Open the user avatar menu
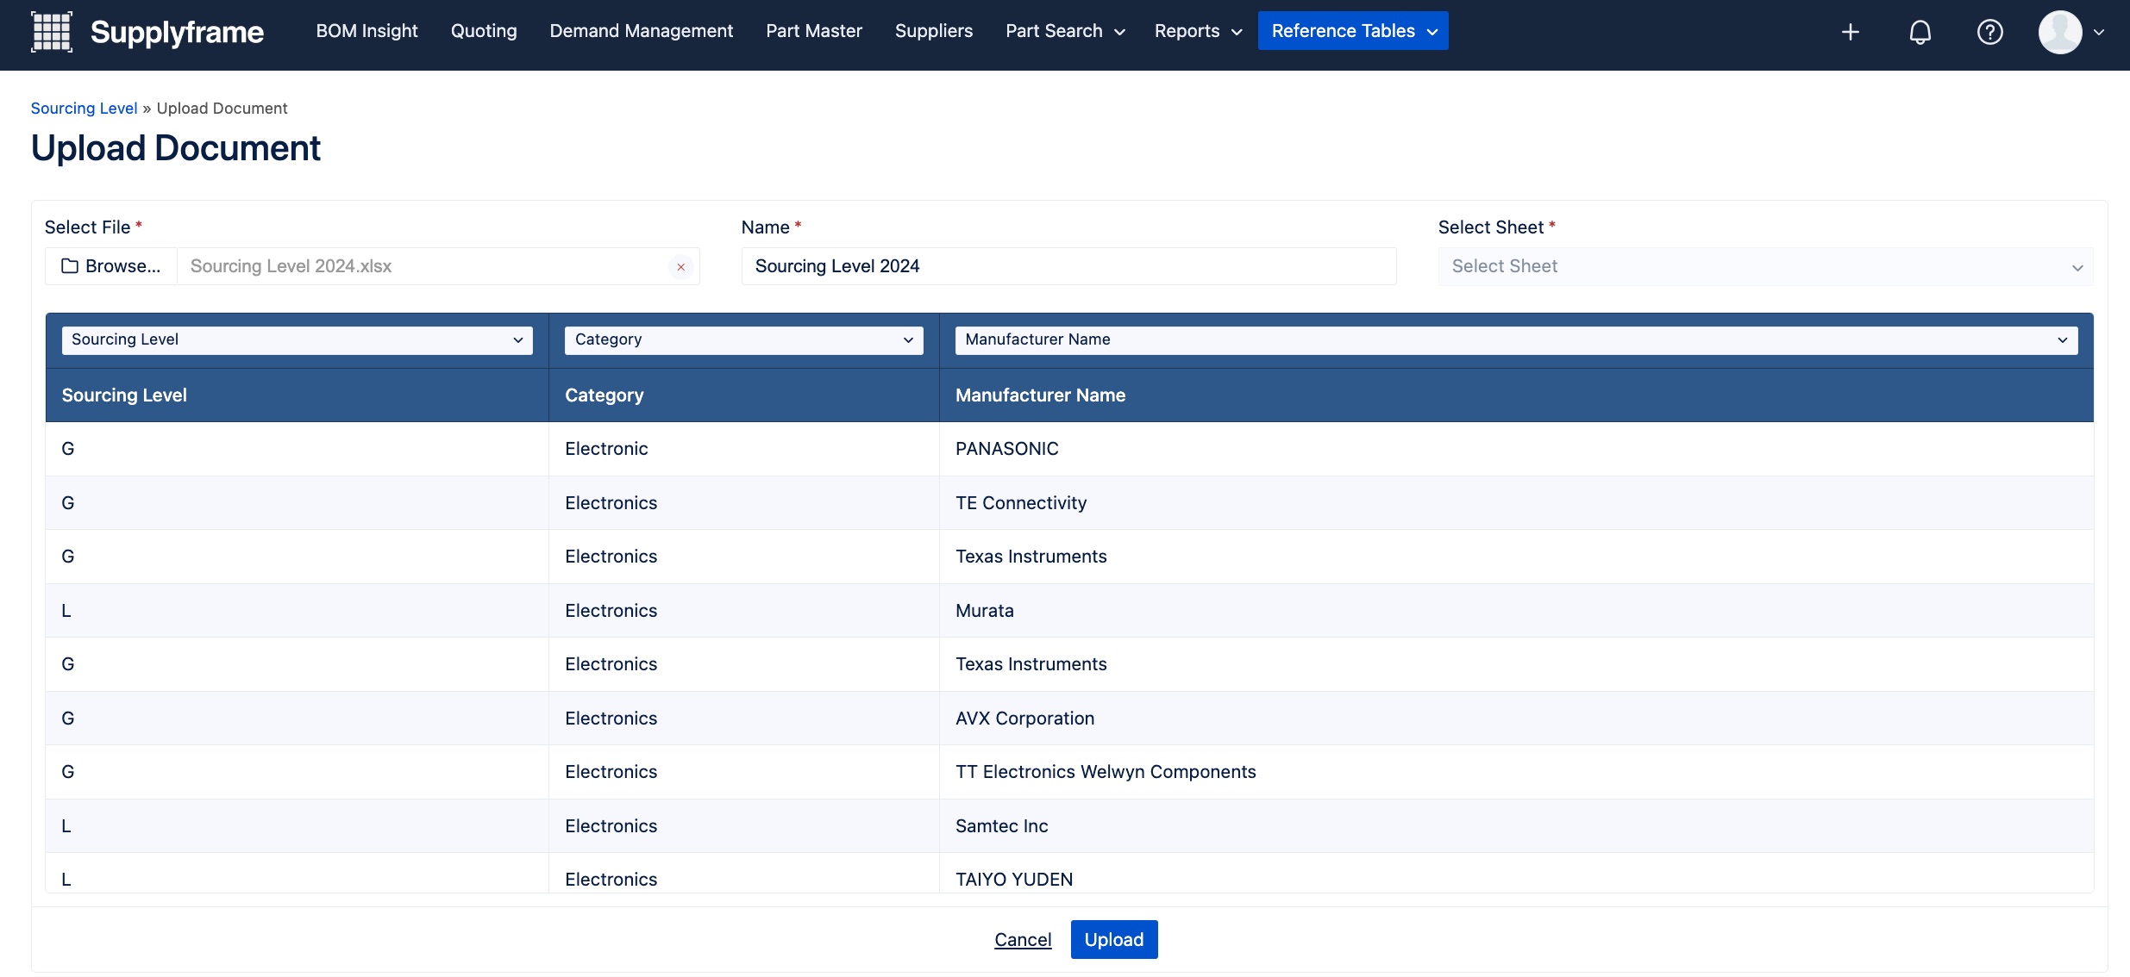The height and width of the screenshot is (977, 2130). pyautogui.click(x=2071, y=32)
